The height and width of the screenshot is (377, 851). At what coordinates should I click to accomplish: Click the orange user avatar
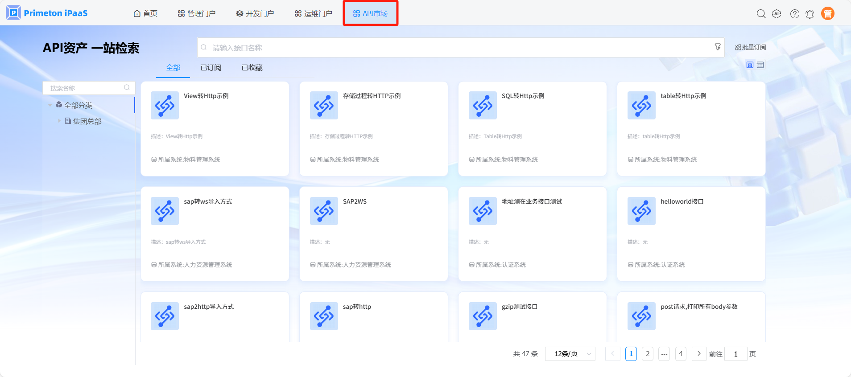(827, 14)
